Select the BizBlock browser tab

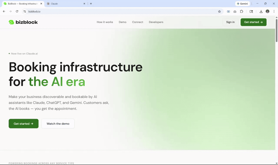(x=23, y=4)
